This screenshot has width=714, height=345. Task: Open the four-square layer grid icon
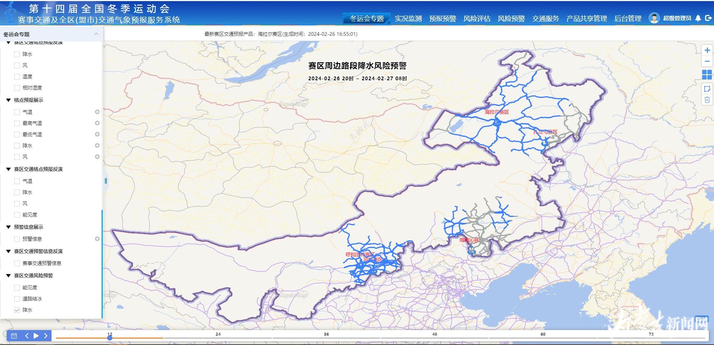click(707, 75)
